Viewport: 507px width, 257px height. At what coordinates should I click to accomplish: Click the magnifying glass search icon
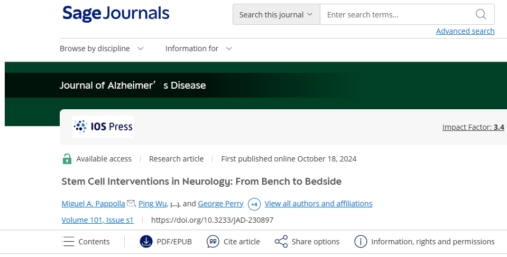point(481,14)
